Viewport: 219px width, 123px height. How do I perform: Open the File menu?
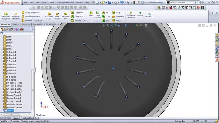[26, 2]
